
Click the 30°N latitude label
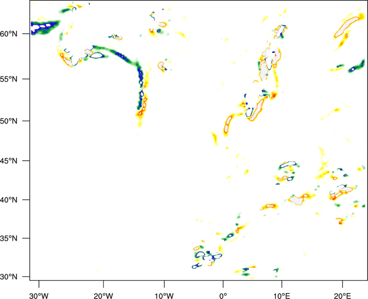pyautogui.click(x=9, y=277)
